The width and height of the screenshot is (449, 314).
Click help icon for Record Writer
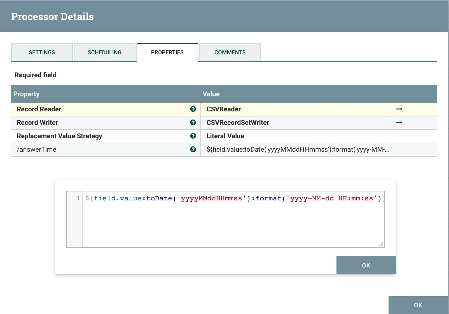pos(193,123)
